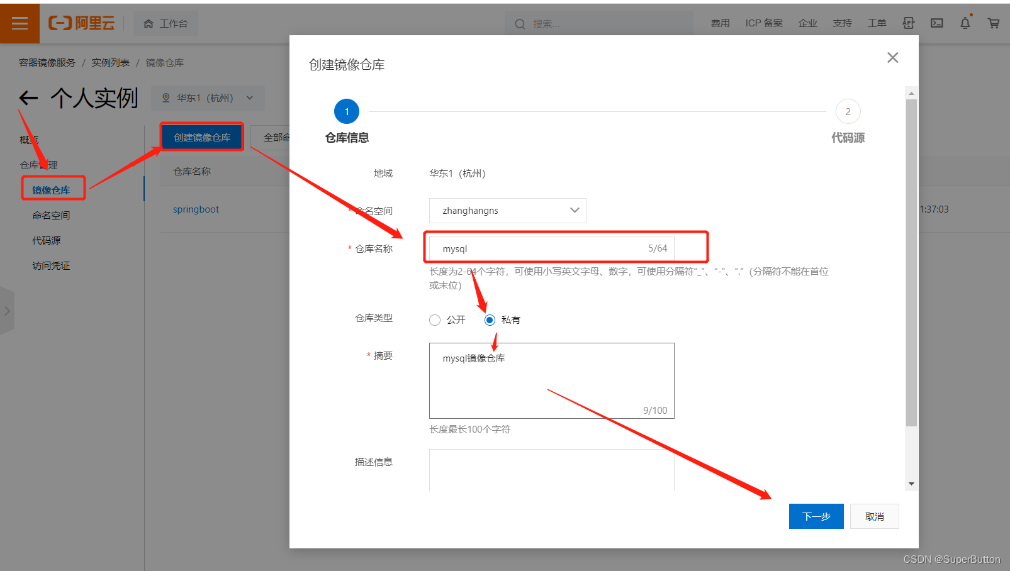Click step 1 仓库信息 indicator

coord(347,111)
